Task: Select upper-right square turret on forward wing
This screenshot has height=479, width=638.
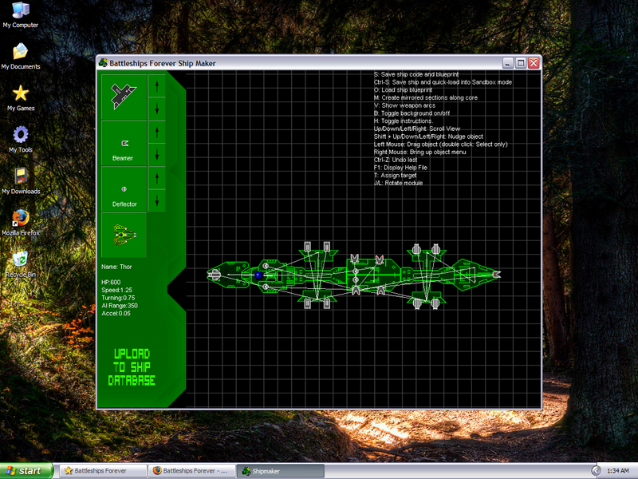Action: (327, 247)
